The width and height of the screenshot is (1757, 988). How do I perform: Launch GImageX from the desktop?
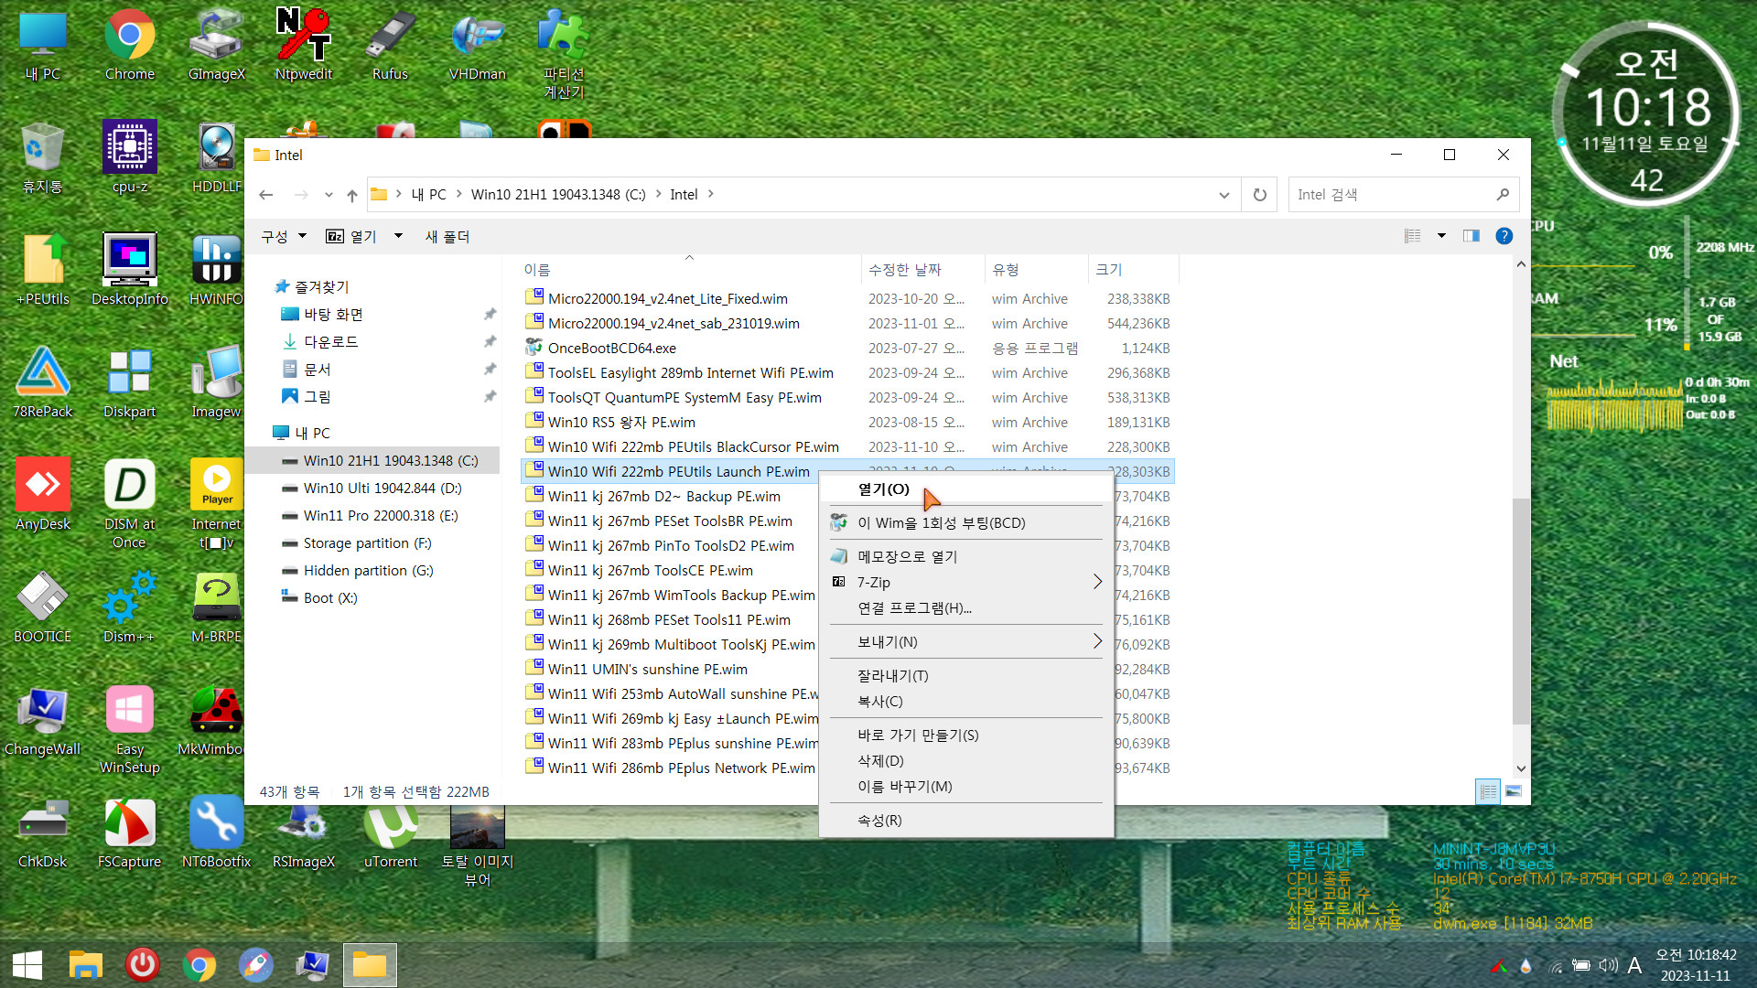pos(216,46)
